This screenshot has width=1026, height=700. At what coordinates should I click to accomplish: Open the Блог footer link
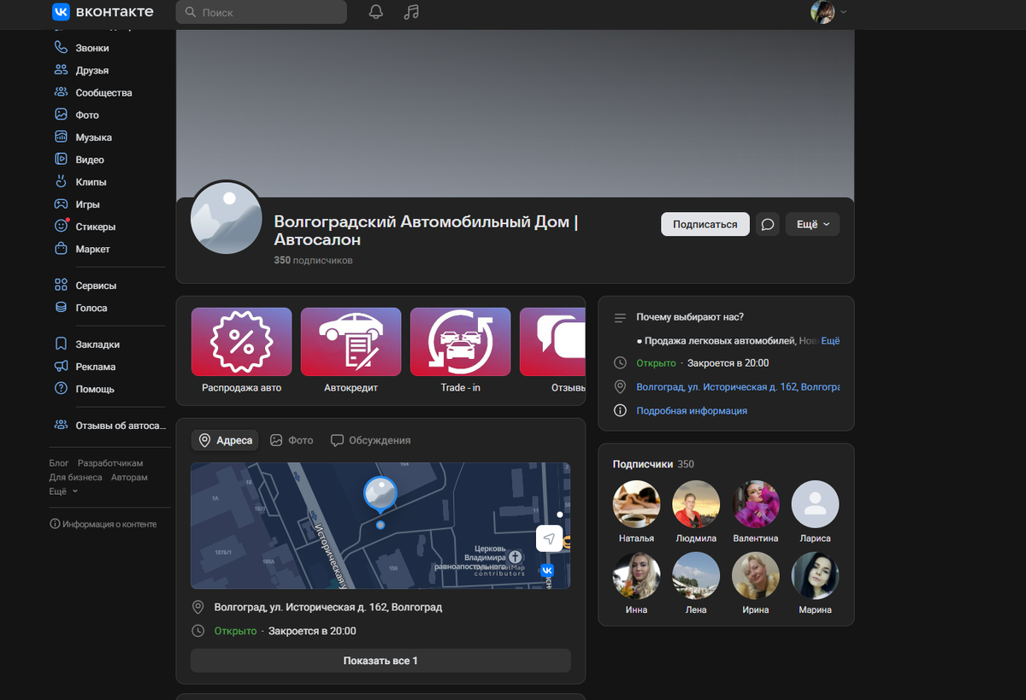59,463
